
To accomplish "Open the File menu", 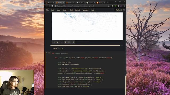I will point(47,10).
